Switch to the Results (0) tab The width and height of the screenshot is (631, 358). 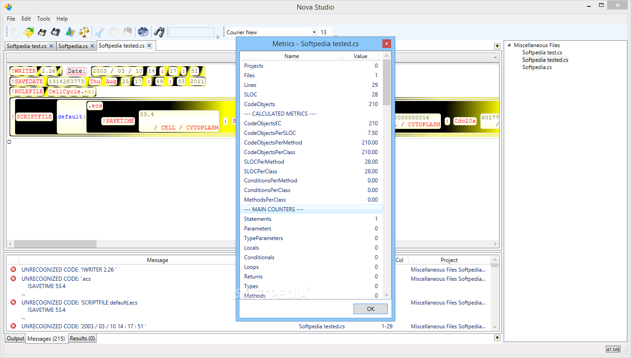(x=82, y=338)
